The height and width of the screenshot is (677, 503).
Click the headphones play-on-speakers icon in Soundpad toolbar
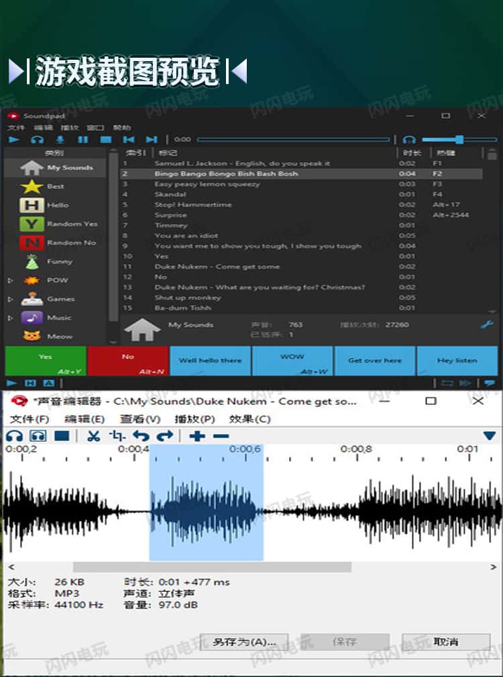click(38, 140)
